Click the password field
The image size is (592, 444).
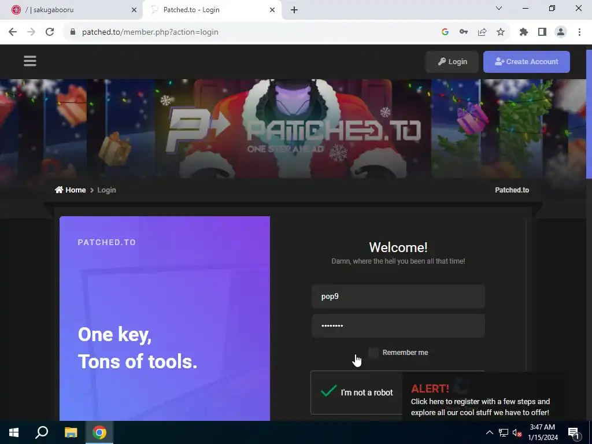(x=398, y=326)
